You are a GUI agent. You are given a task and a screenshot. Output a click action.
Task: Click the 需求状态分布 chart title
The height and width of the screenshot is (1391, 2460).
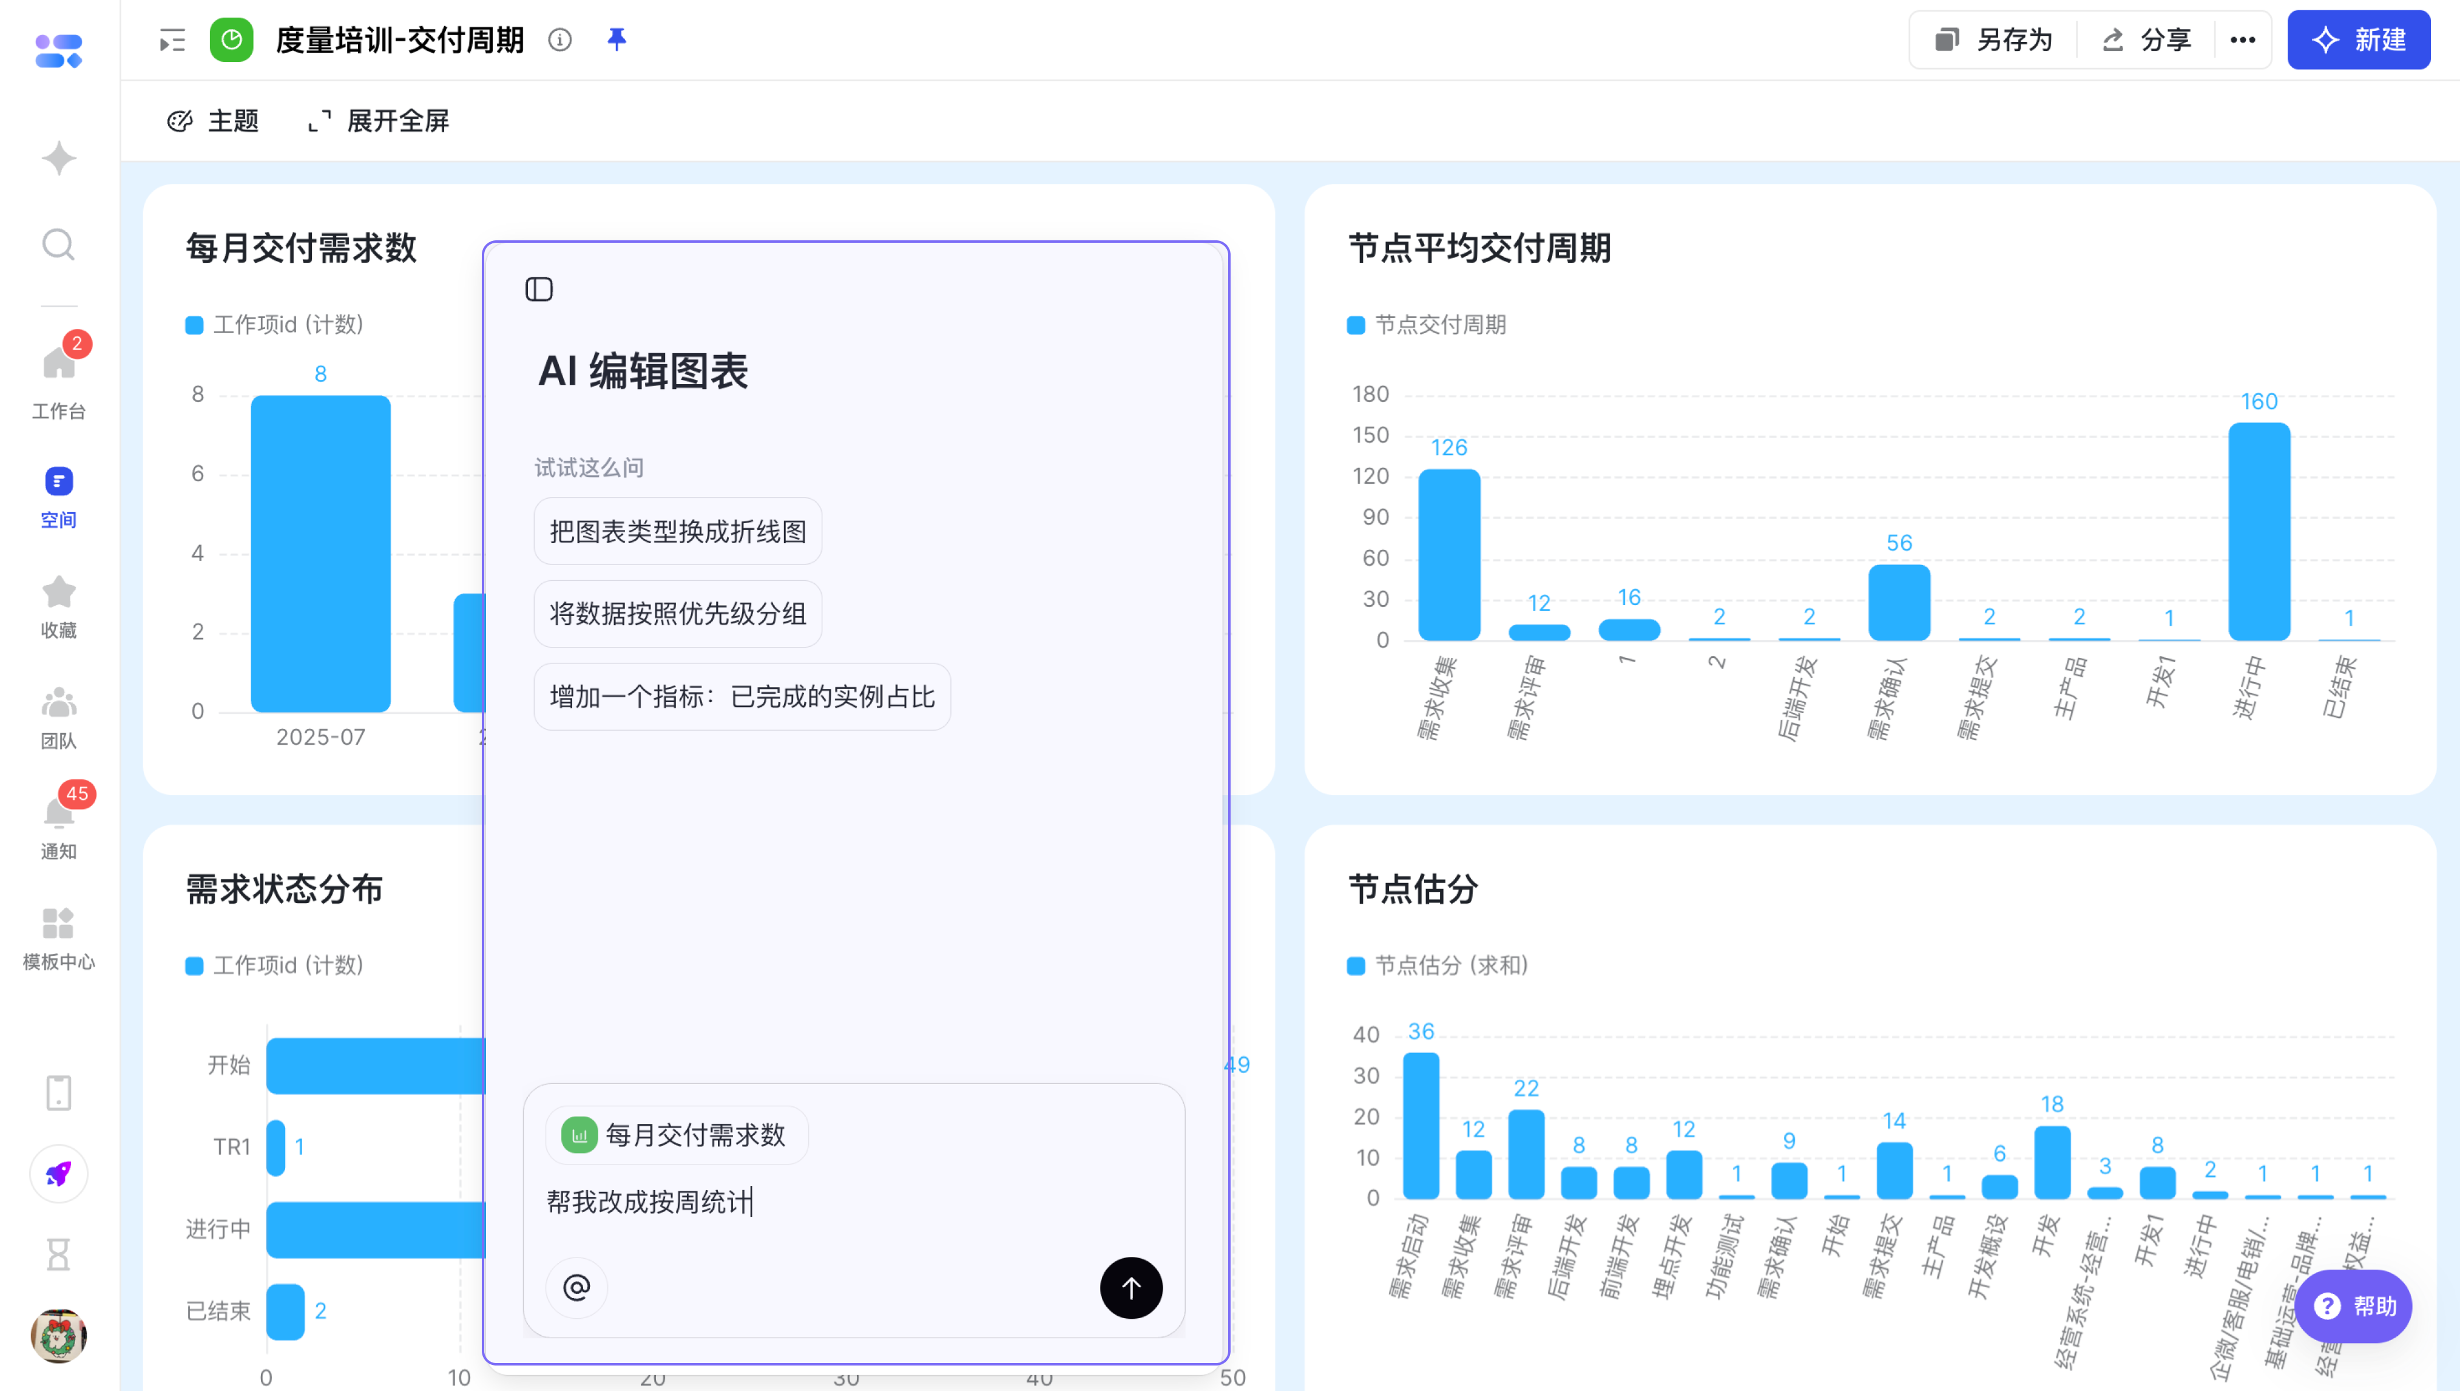(283, 888)
